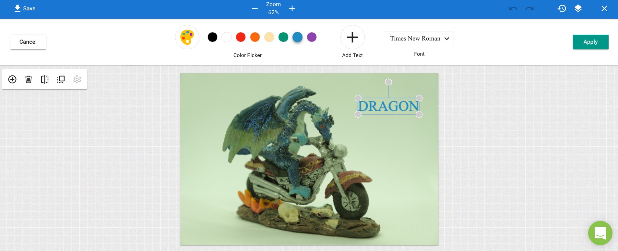The height and width of the screenshot is (251, 618).
Task: Select the blue color swatch
Action: [x=297, y=37]
